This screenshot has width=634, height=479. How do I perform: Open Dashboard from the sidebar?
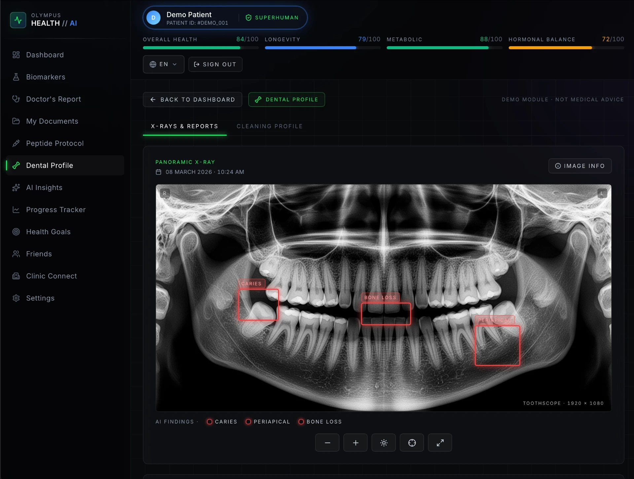point(65,55)
